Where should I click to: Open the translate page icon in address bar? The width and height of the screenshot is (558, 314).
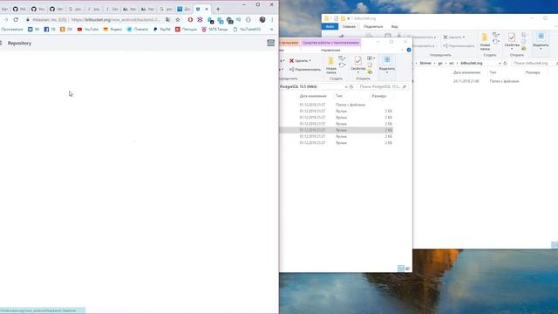point(167,19)
